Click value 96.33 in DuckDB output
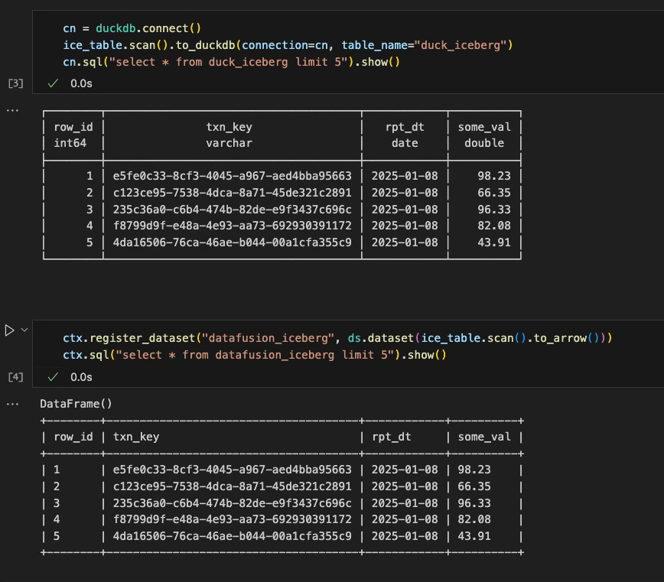Viewport: 664px width, 582px height. [494, 210]
